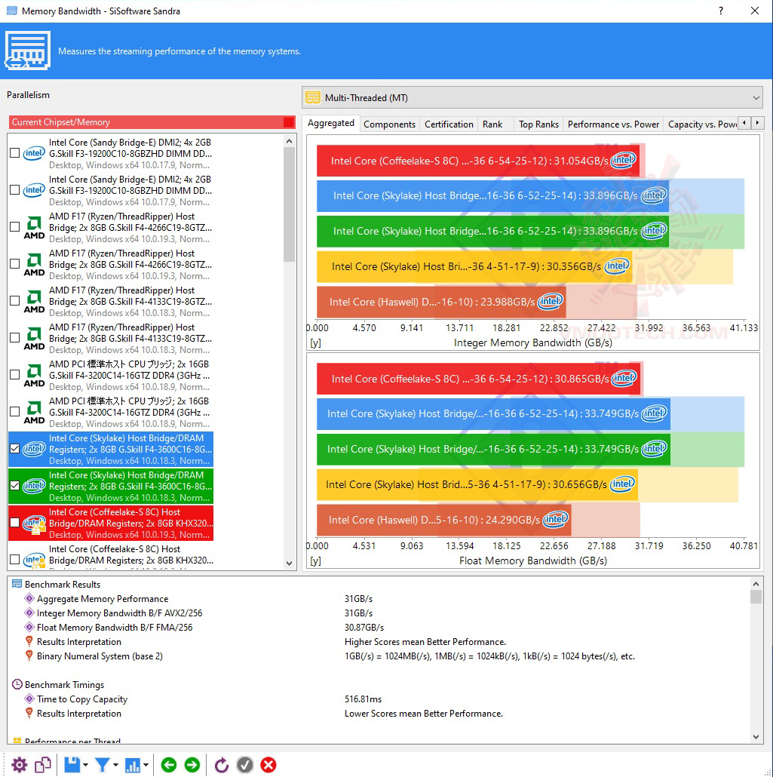Check the topmost Sandy Bridge-E entry checkbox
The image size is (773, 777).
(x=15, y=153)
